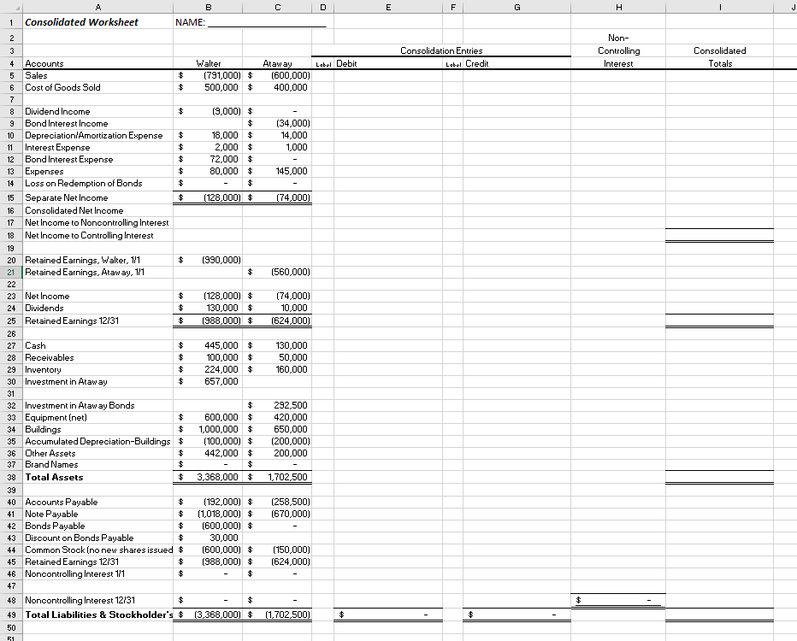Select column B header

(x=208, y=8)
